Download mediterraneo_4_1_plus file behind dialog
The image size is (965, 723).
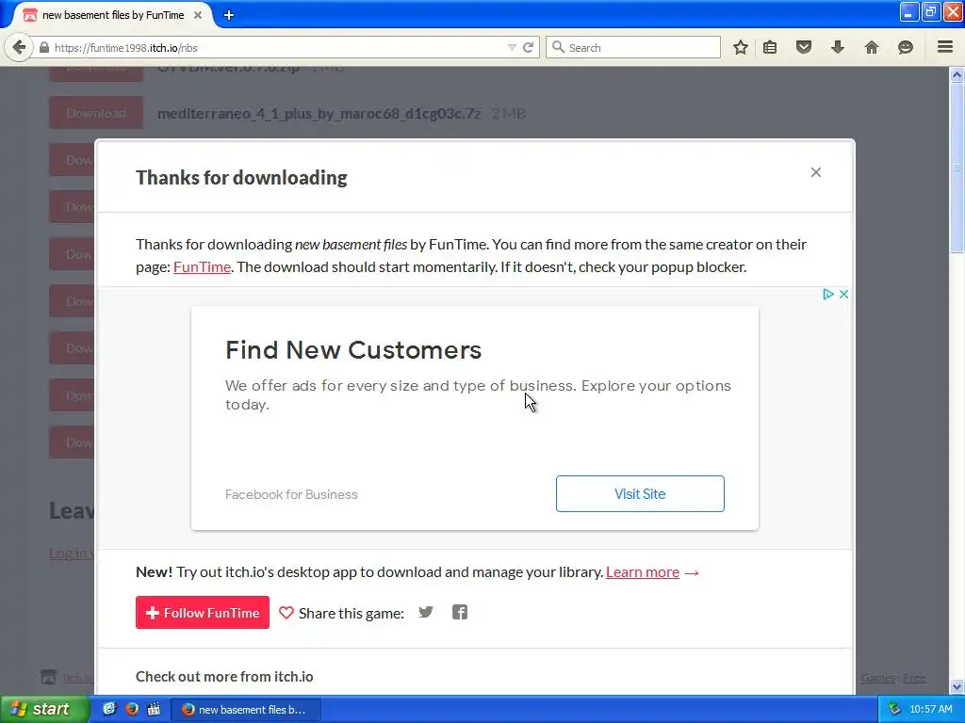pyautogui.click(x=96, y=113)
